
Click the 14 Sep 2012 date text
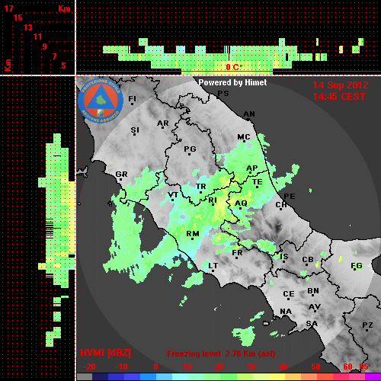[x=341, y=85]
